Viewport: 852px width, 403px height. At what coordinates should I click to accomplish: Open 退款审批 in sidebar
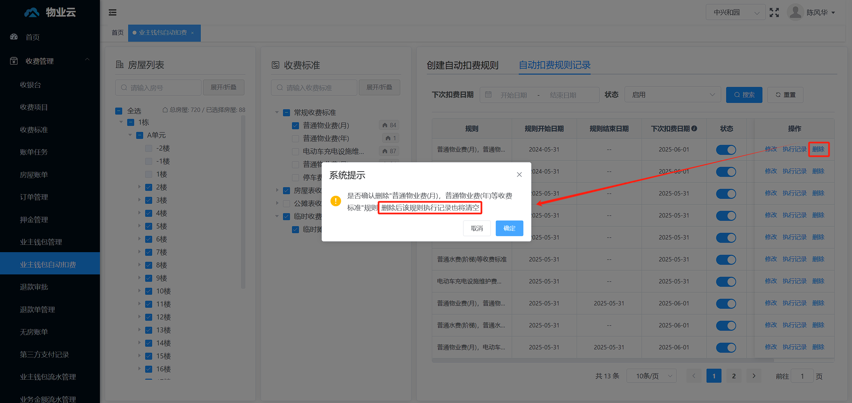34,287
